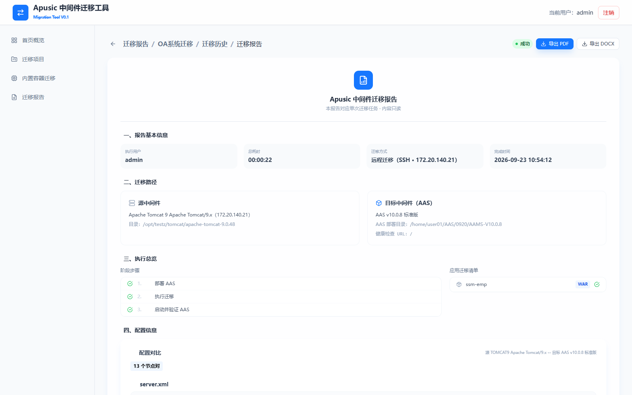Click the ssm-emp package icon
This screenshot has width=632, height=395.
click(459, 284)
